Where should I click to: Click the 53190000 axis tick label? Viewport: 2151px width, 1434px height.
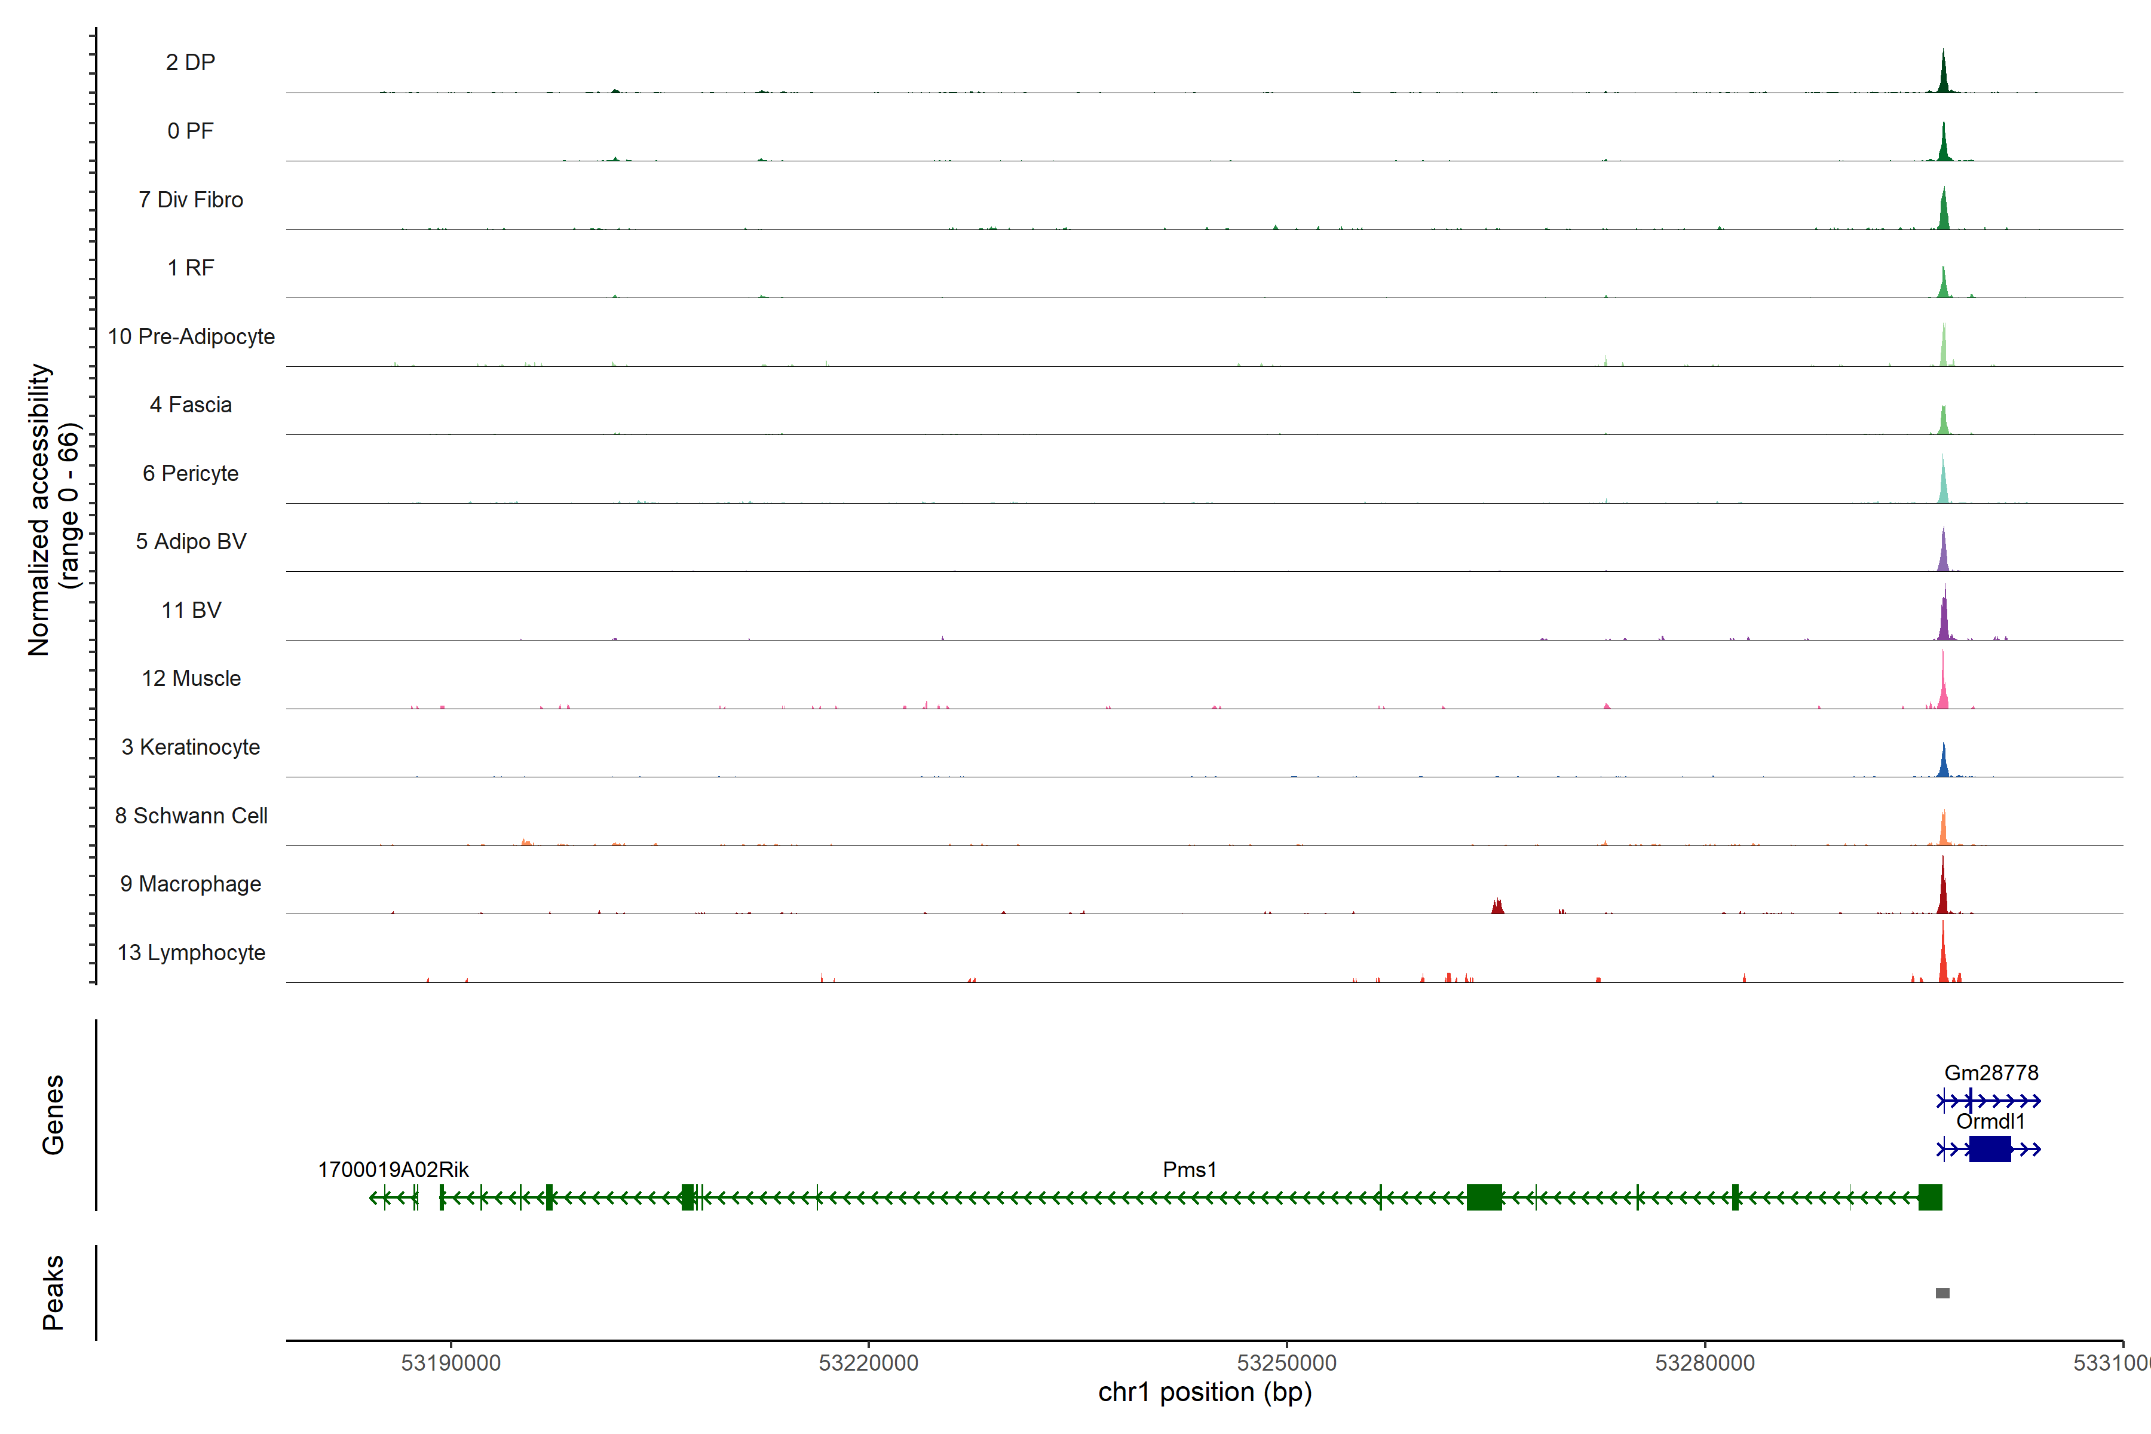451,1363
